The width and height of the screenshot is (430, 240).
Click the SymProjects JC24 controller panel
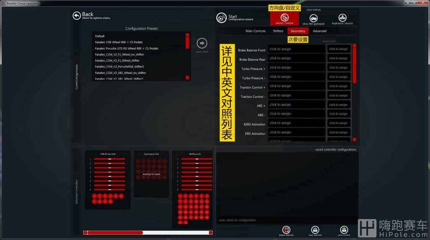click(151, 174)
